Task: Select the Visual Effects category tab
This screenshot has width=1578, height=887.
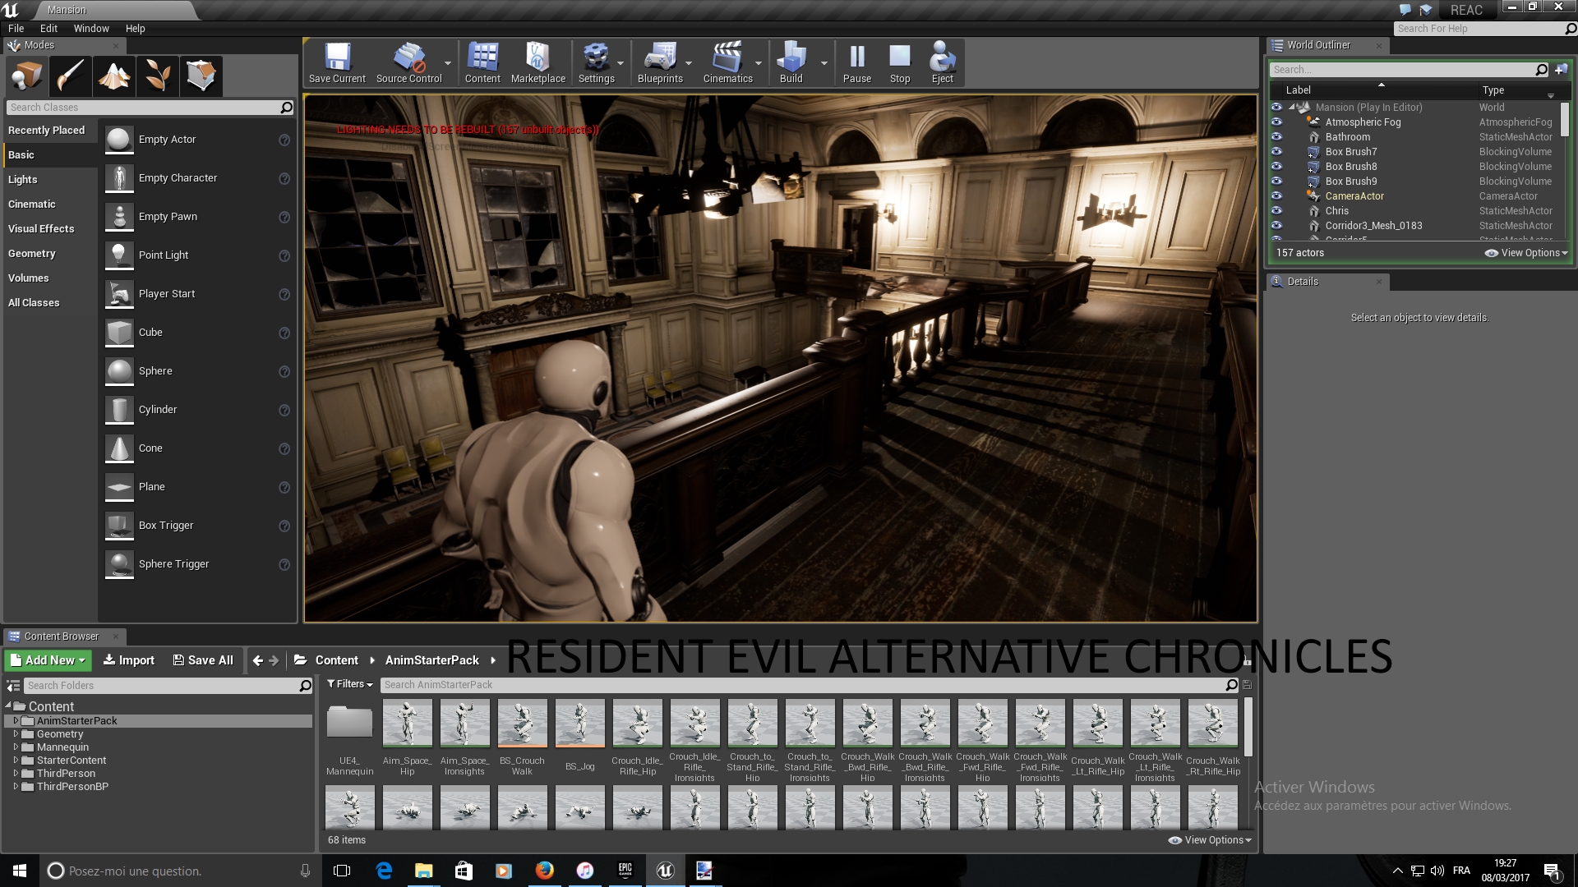Action: [50, 229]
